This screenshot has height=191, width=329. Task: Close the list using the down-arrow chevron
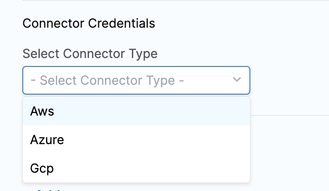coord(237,80)
